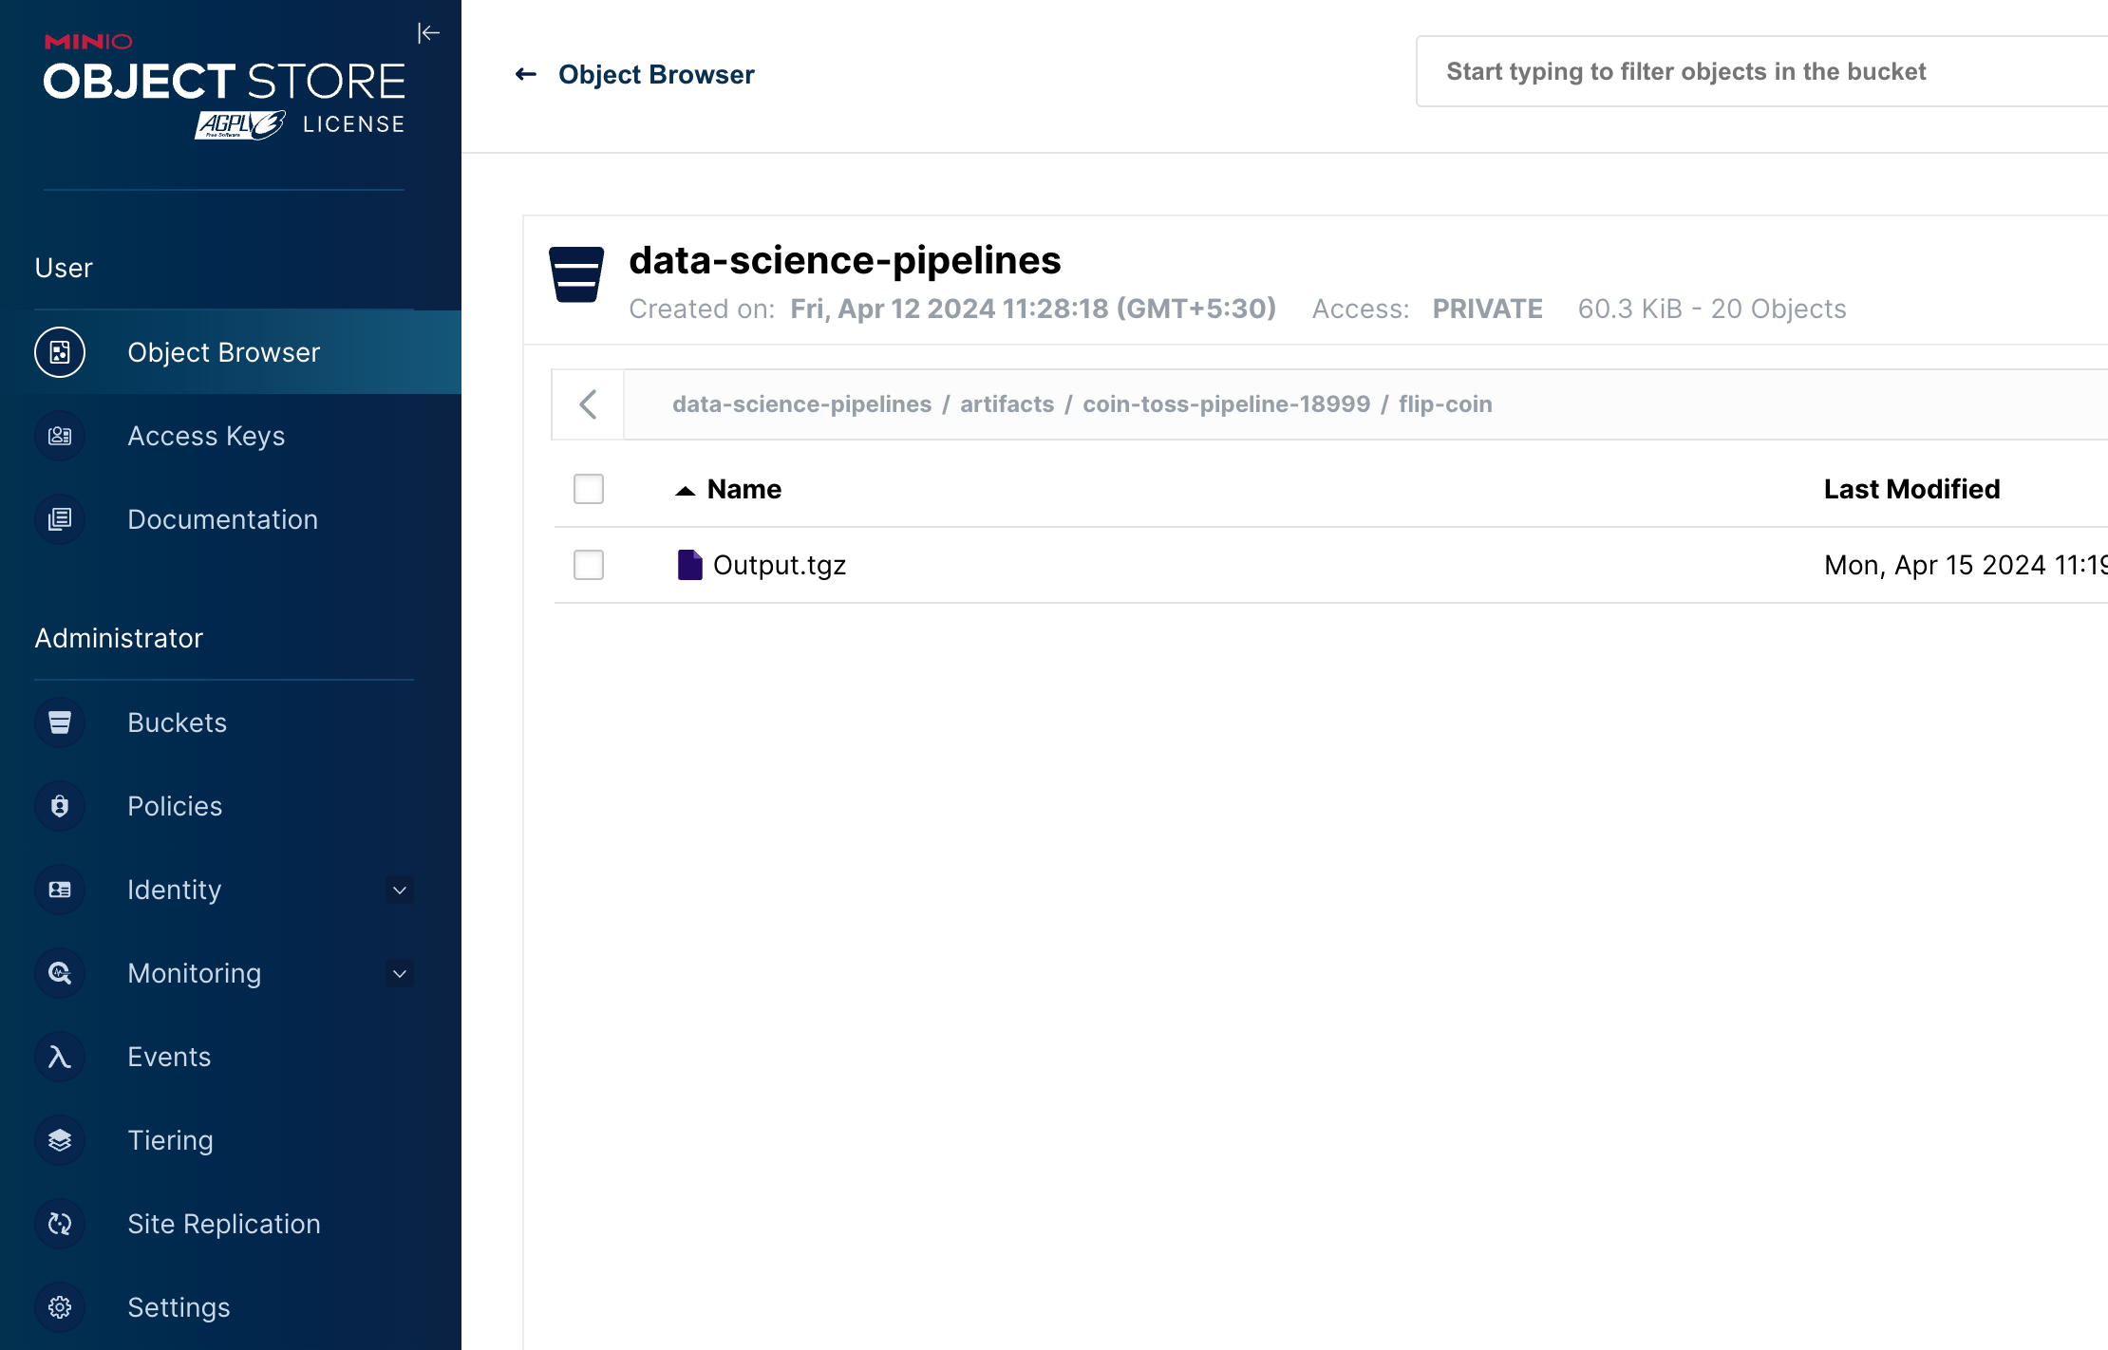
Task: Open the Settings gear icon
Action: pos(60,1307)
